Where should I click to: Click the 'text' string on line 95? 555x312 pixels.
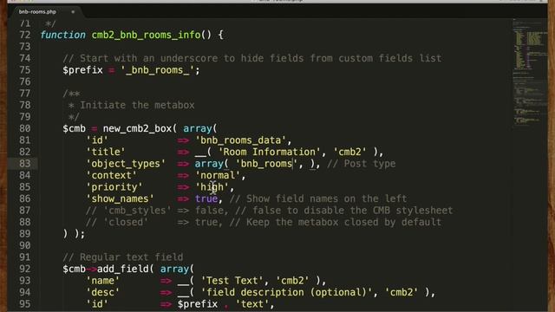(x=252, y=304)
